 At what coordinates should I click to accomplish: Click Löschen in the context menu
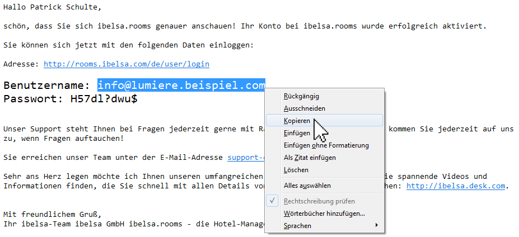(x=296, y=170)
